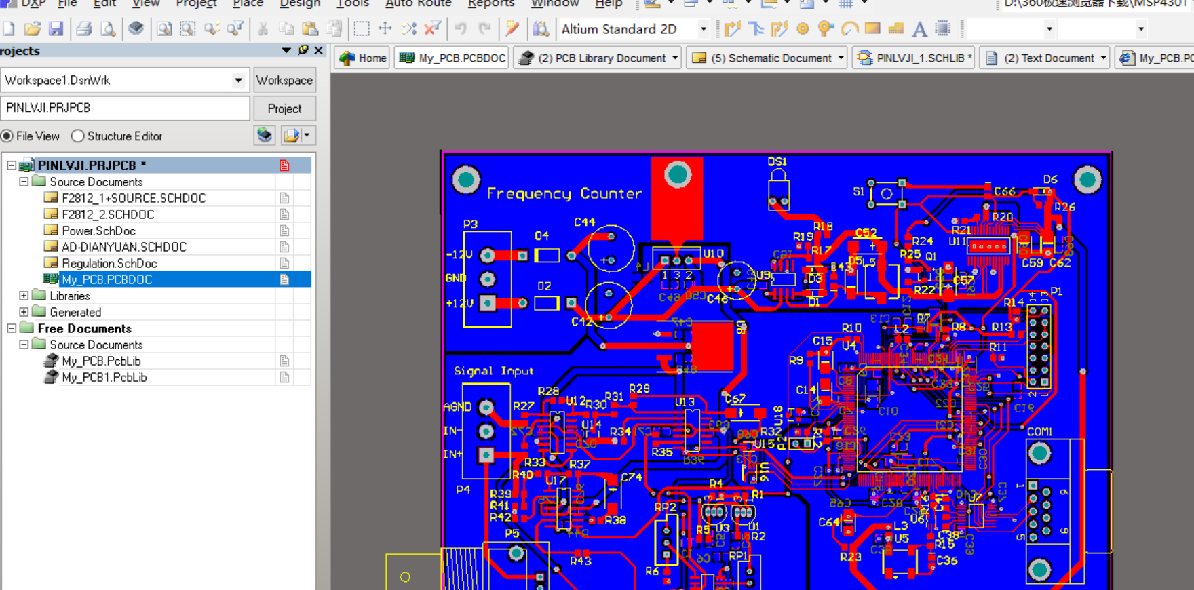Open the Design menu
1194x590 pixels.
pyautogui.click(x=300, y=3)
